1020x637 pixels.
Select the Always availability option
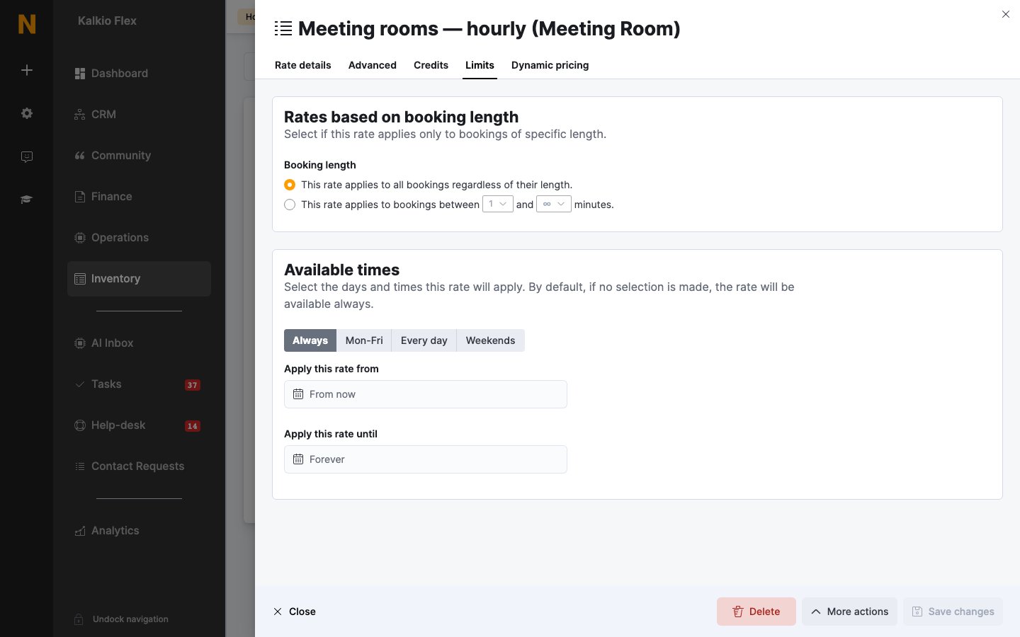pos(310,340)
